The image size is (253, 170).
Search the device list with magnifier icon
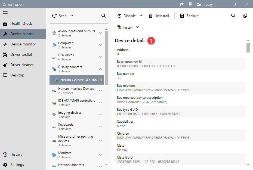103,16
